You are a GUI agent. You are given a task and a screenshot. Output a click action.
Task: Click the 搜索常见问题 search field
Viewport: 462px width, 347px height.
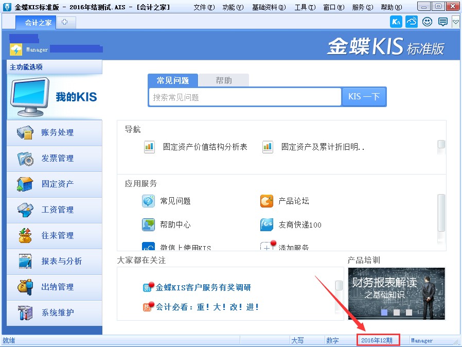pos(245,97)
